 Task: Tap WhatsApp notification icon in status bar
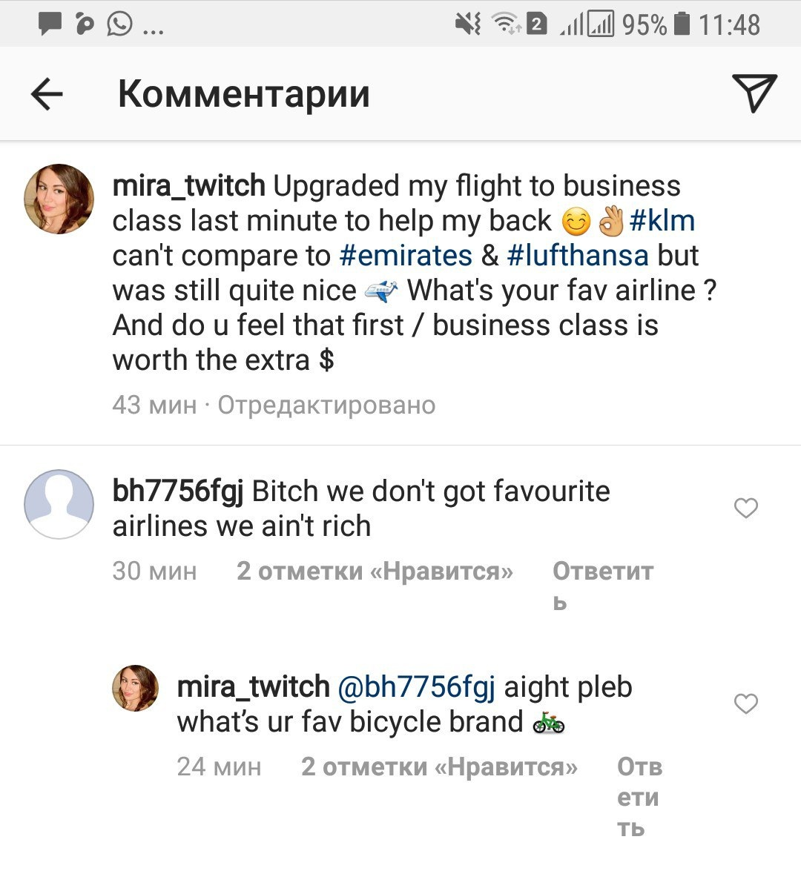[120, 24]
